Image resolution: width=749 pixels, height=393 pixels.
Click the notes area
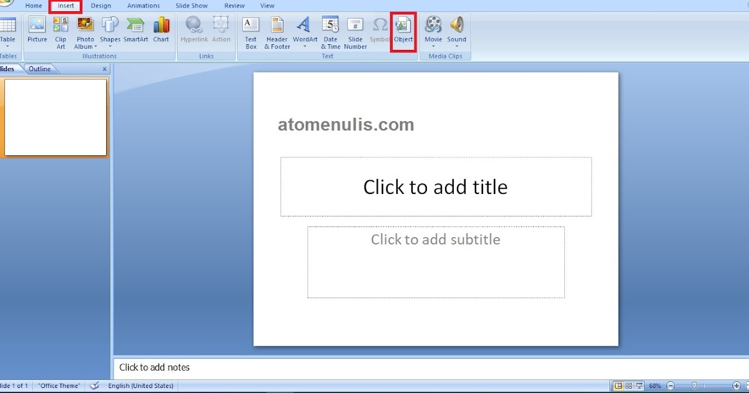tap(431, 367)
